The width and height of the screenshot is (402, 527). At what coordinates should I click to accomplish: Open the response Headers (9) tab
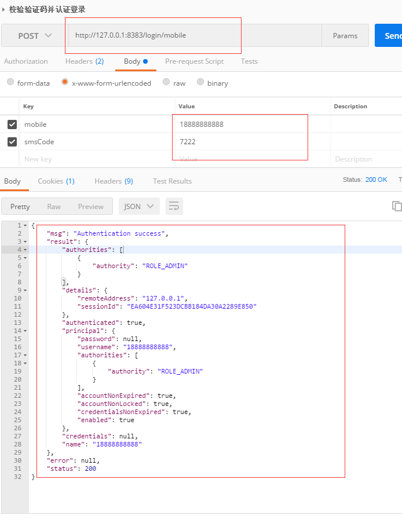pyautogui.click(x=114, y=181)
